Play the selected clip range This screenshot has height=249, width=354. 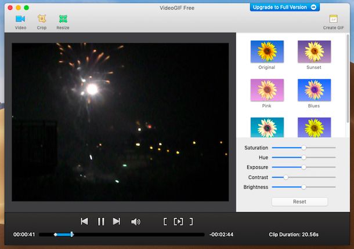pos(178,221)
